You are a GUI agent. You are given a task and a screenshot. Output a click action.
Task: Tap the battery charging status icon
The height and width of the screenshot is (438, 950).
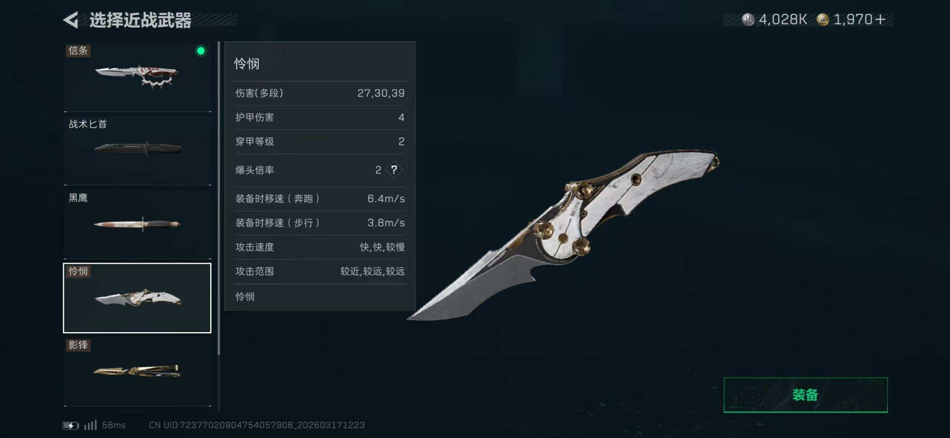click(x=70, y=425)
